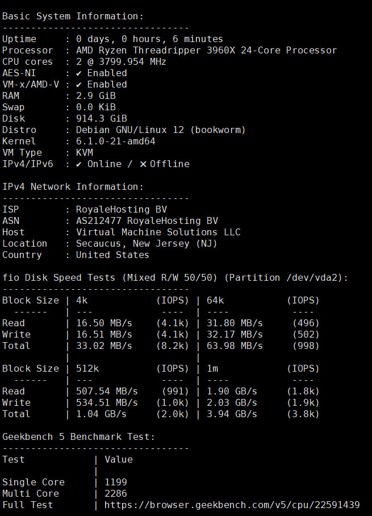372x516 pixels.
Task: Click the Geekbench 5 Benchmark Test heading
Action: pyautogui.click(x=78, y=436)
